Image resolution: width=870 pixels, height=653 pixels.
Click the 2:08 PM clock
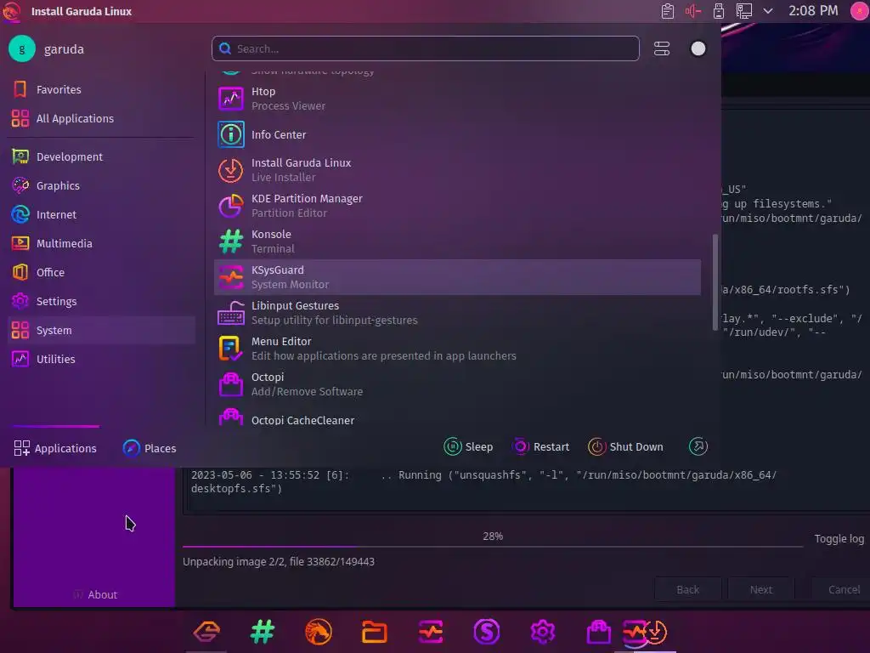tap(813, 10)
